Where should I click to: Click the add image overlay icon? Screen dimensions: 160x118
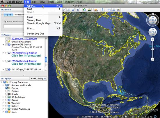click(74, 10)
